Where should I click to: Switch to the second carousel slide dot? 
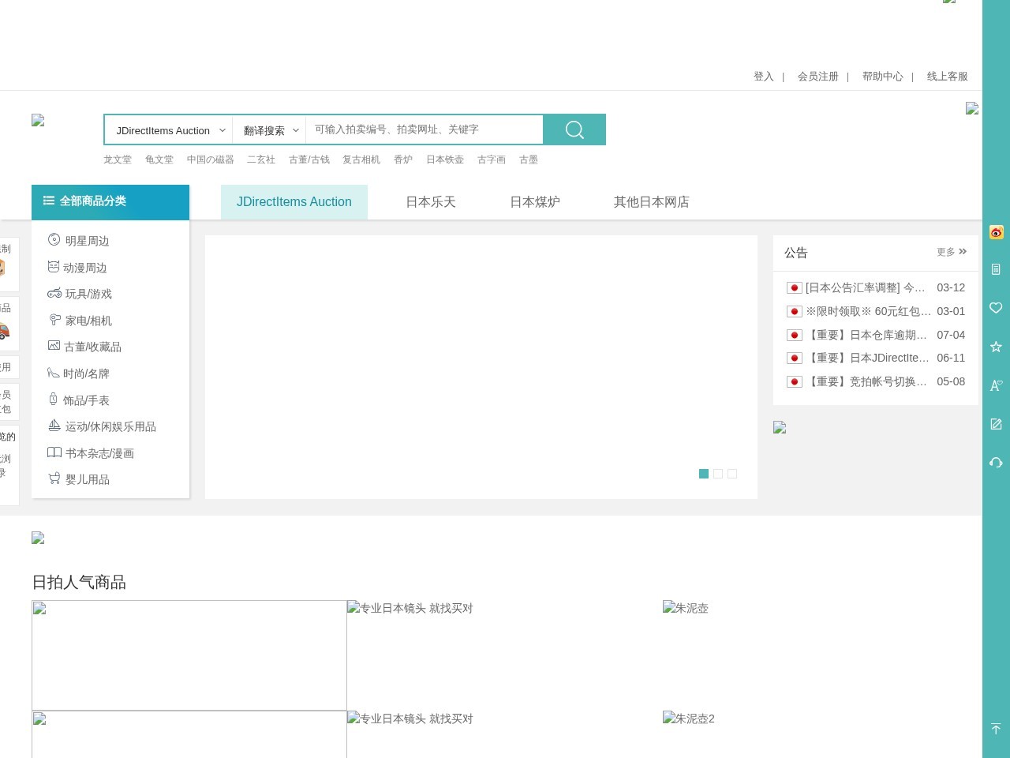click(718, 474)
